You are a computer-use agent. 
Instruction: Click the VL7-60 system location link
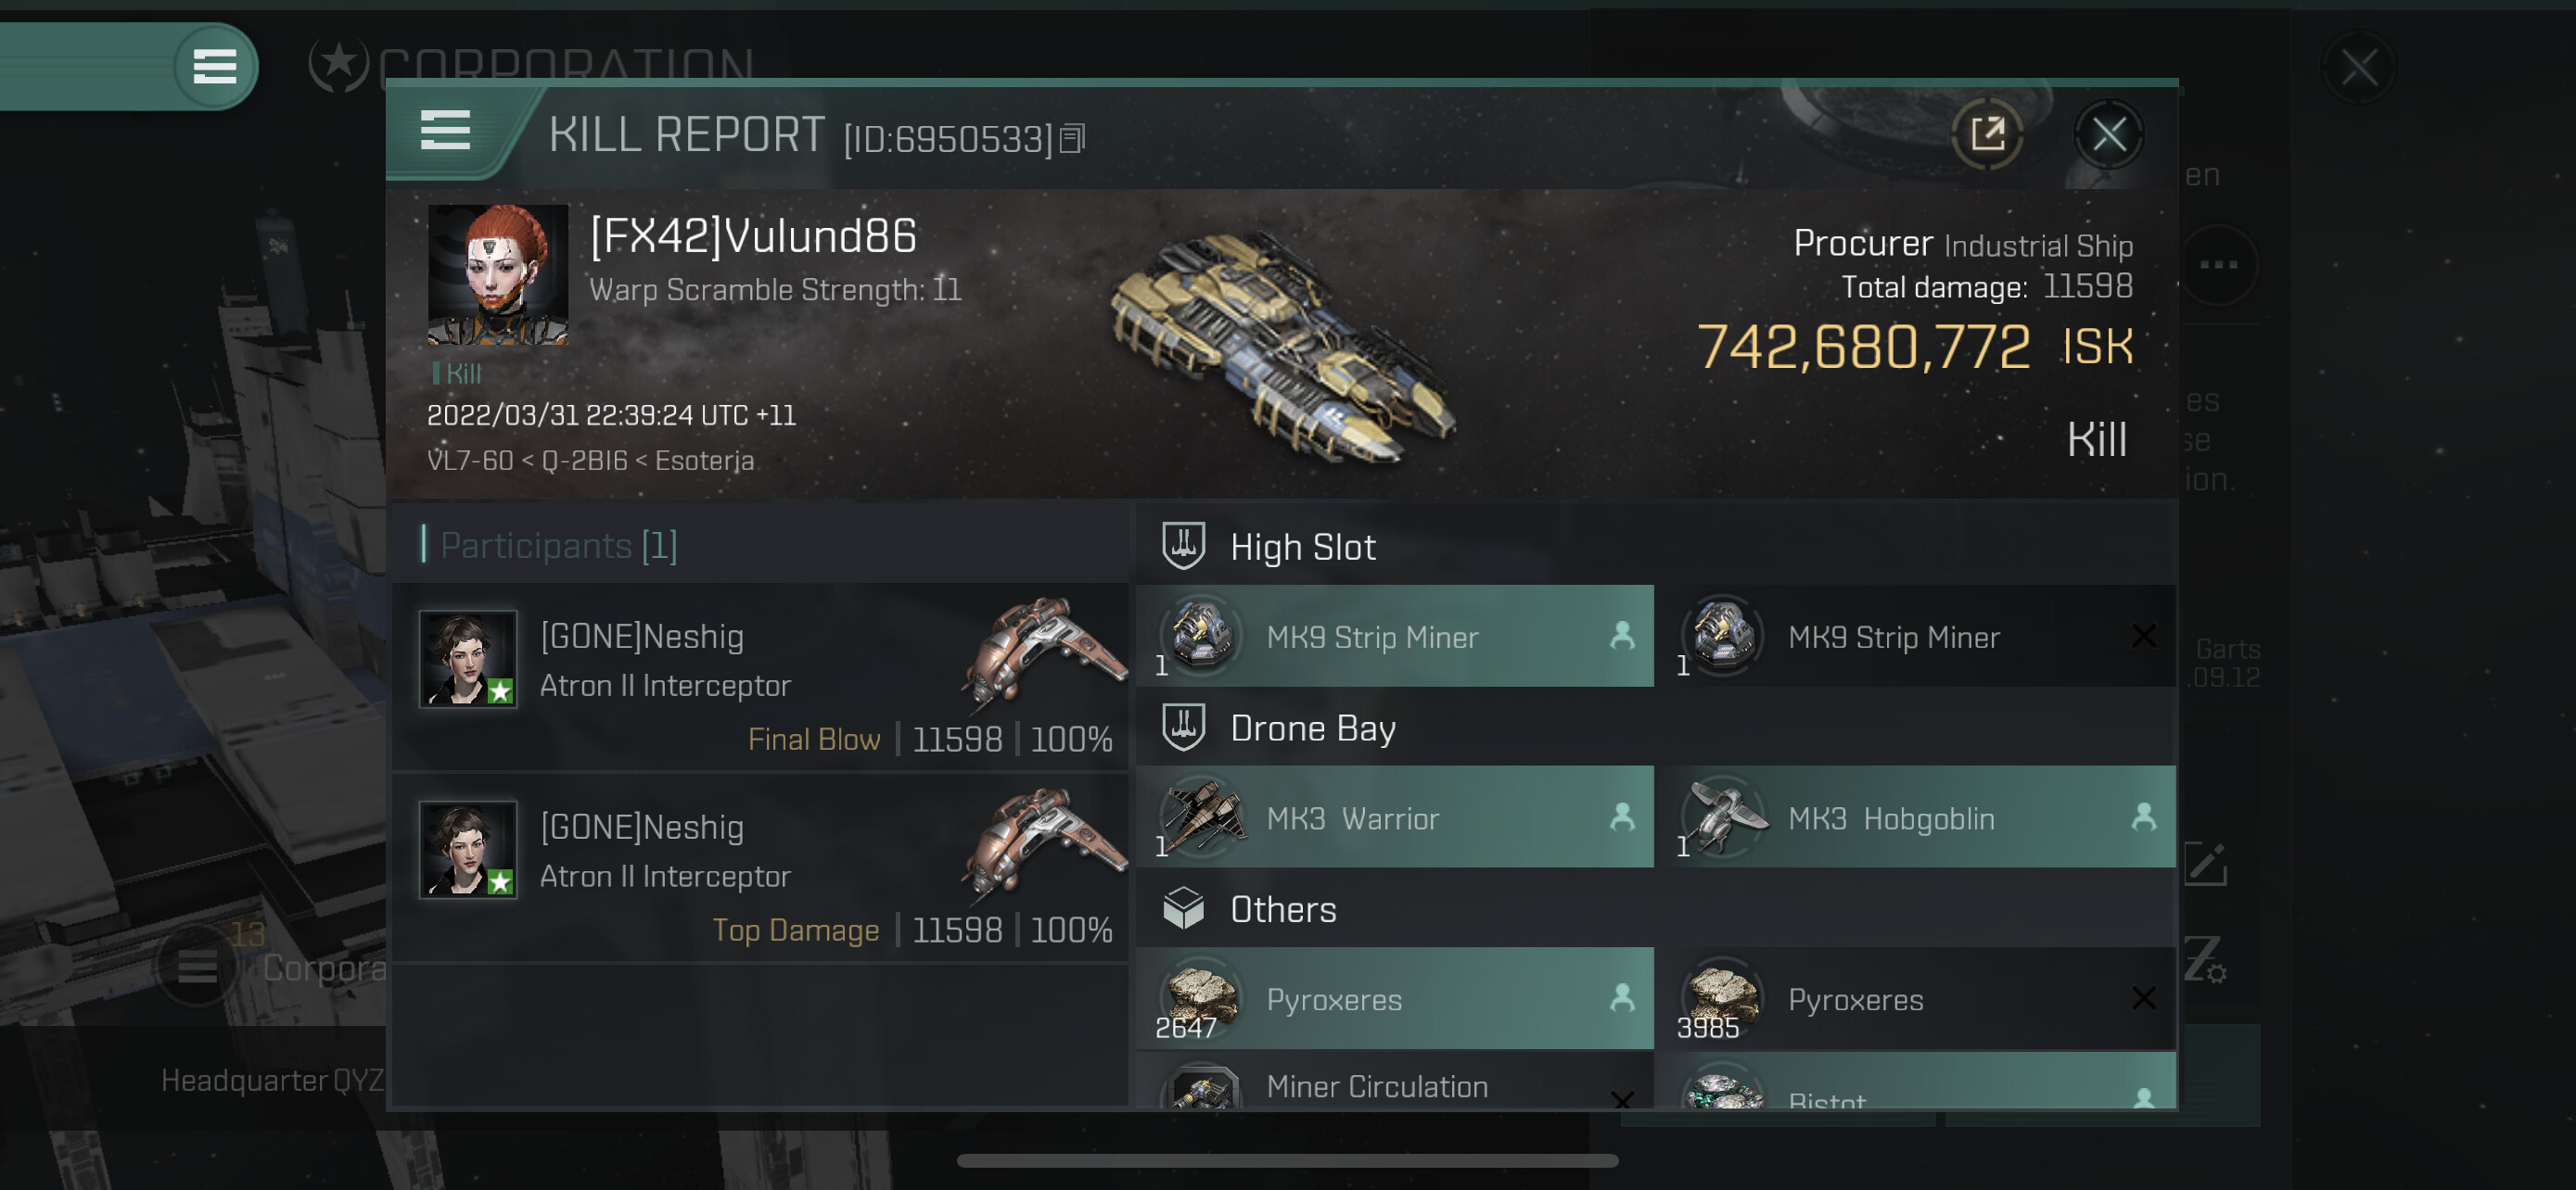[x=470, y=461]
